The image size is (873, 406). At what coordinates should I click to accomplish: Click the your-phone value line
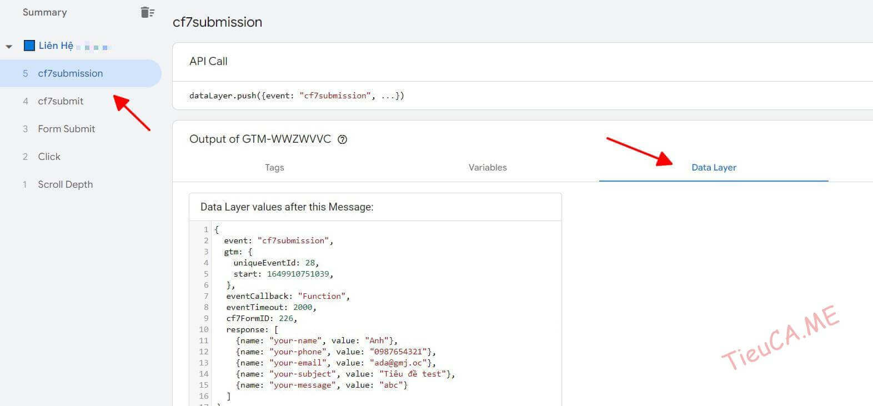coord(336,352)
